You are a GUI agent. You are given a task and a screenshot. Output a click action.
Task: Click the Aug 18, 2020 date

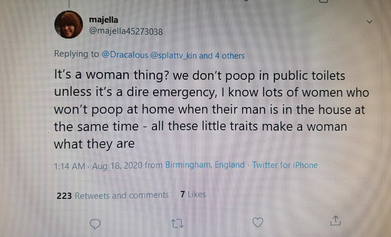pos(116,165)
